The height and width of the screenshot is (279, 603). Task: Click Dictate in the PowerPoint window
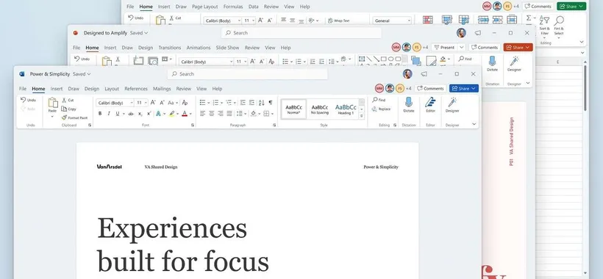pos(492,64)
